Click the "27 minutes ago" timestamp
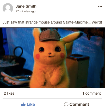Viewport: 105px width, 109px height. (x=26, y=11)
